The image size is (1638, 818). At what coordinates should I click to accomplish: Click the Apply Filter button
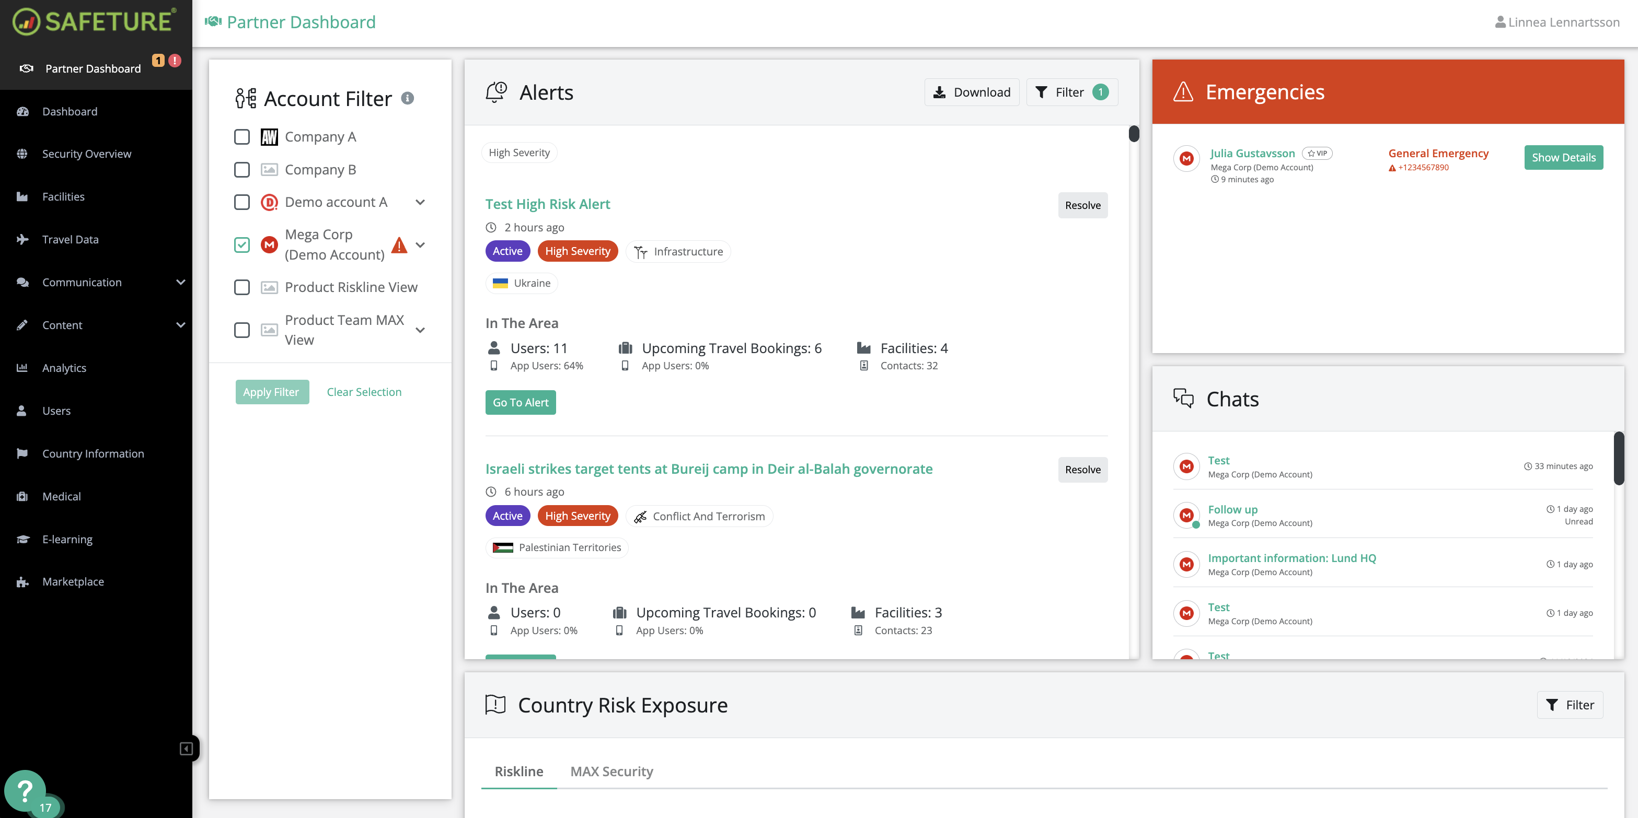[x=271, y=392]
